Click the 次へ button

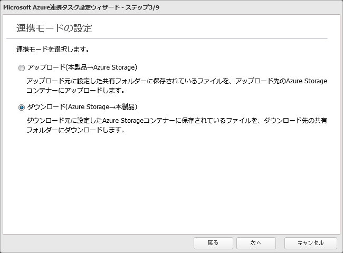(256, 243)
